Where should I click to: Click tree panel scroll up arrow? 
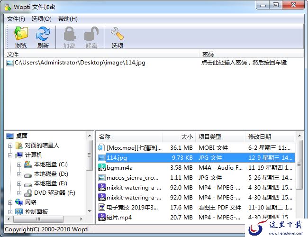pyautogui.click(x=90, y=136)
